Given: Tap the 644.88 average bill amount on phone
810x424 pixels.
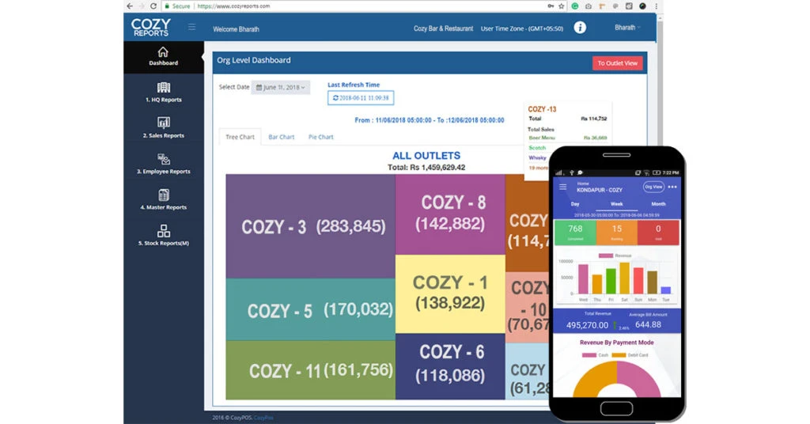Looking at the screenshot, I should point(648,324).
